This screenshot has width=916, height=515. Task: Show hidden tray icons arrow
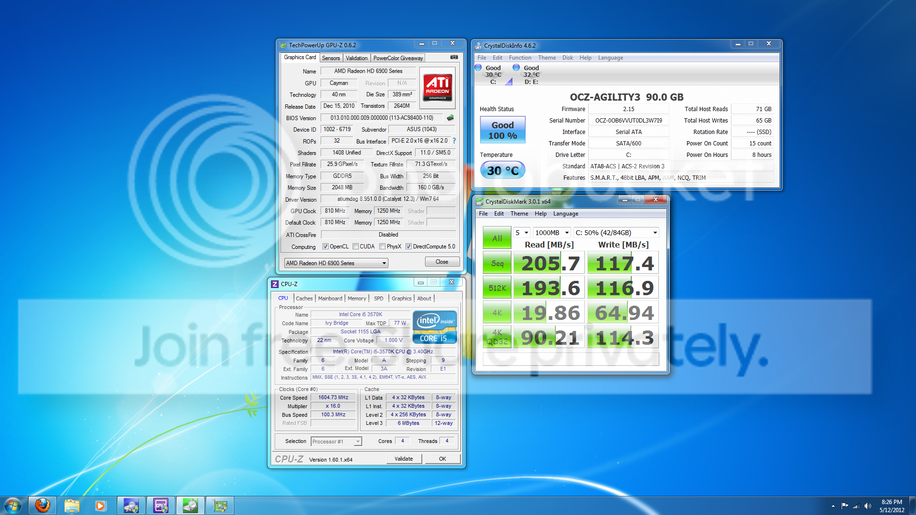833,506
